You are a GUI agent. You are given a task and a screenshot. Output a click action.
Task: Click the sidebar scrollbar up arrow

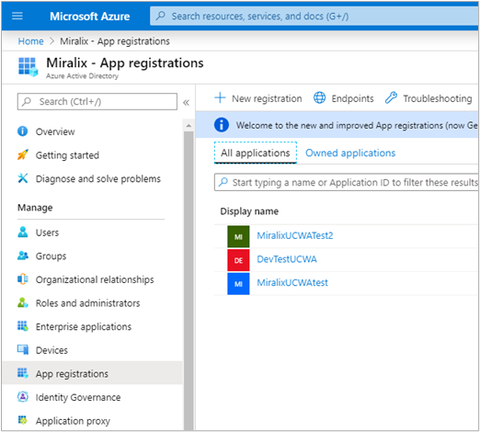(189, 126)
